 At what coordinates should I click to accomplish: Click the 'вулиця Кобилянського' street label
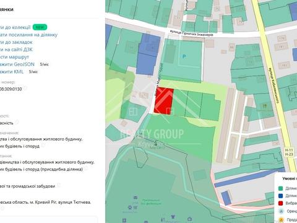(273, 85)
